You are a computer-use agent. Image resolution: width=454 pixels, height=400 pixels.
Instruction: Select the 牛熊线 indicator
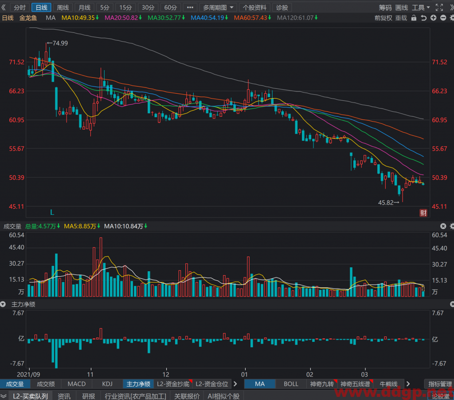pos(388,384)
